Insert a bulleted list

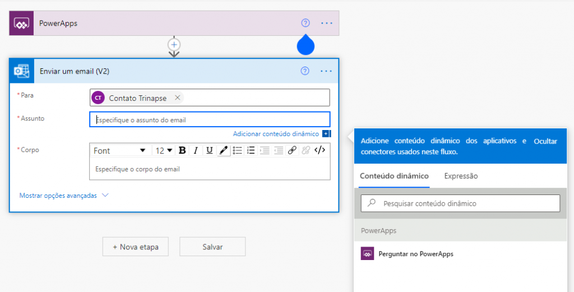pos(237,150)
